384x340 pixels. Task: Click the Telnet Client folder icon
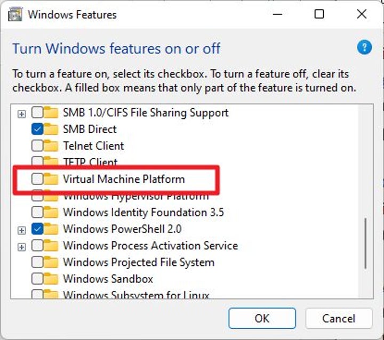51,145
